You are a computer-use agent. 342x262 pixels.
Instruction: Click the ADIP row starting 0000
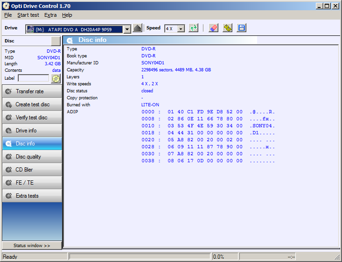tap(208, 112)
